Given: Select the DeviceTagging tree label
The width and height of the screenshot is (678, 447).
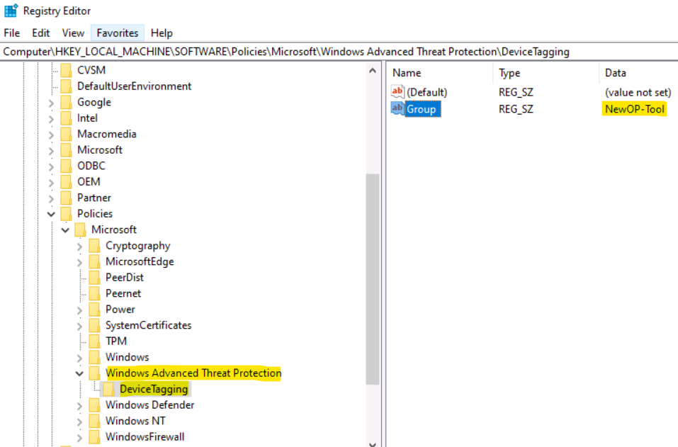Looking at the screenshot, I should pyautogui.click(x=154, y=389).
